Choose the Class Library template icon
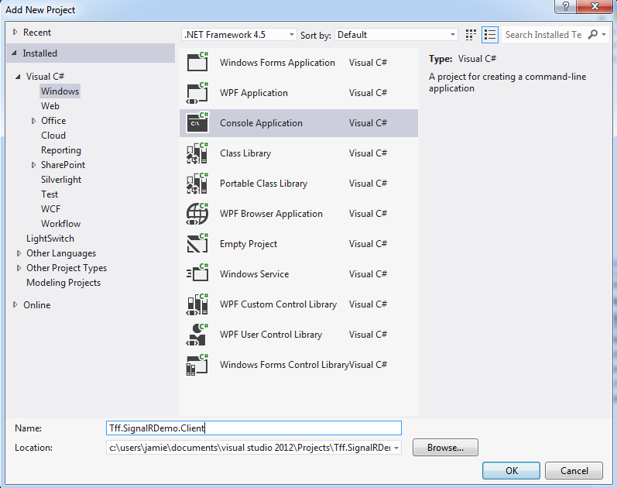 [198, 153]
